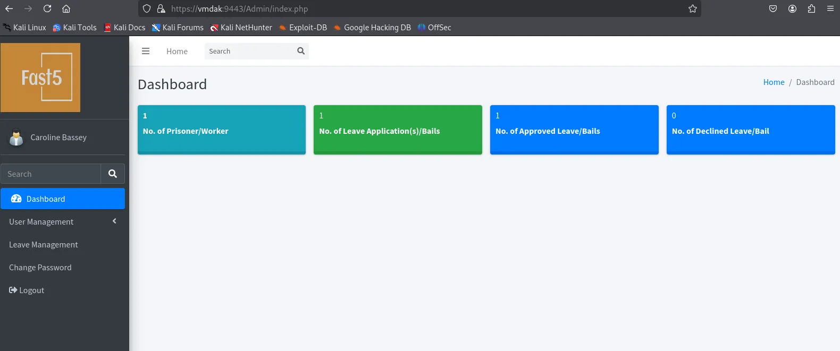
Task: Open the No. of Leave Application(s)/Bails card
Action: point(398,130)
